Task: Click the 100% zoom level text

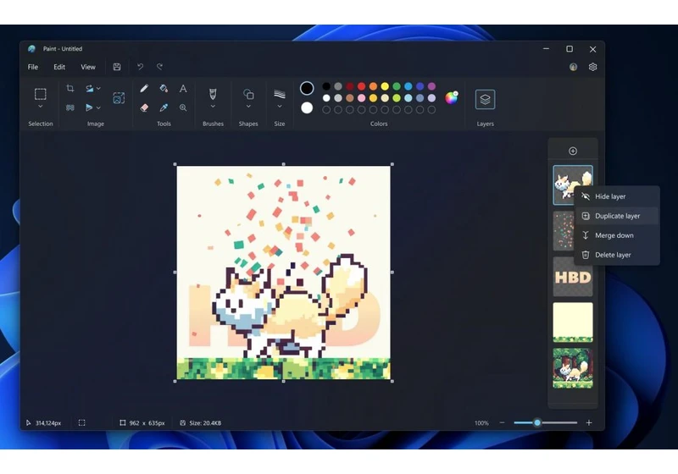Action: [481, 423]
